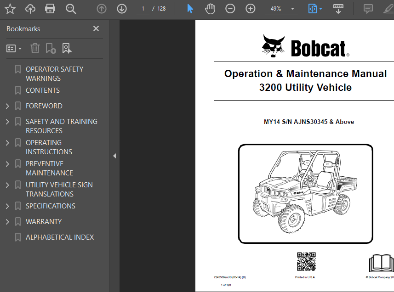Select the fit page view tool
The width and height of the screenshot is (394, 292).
coord(312,9)
